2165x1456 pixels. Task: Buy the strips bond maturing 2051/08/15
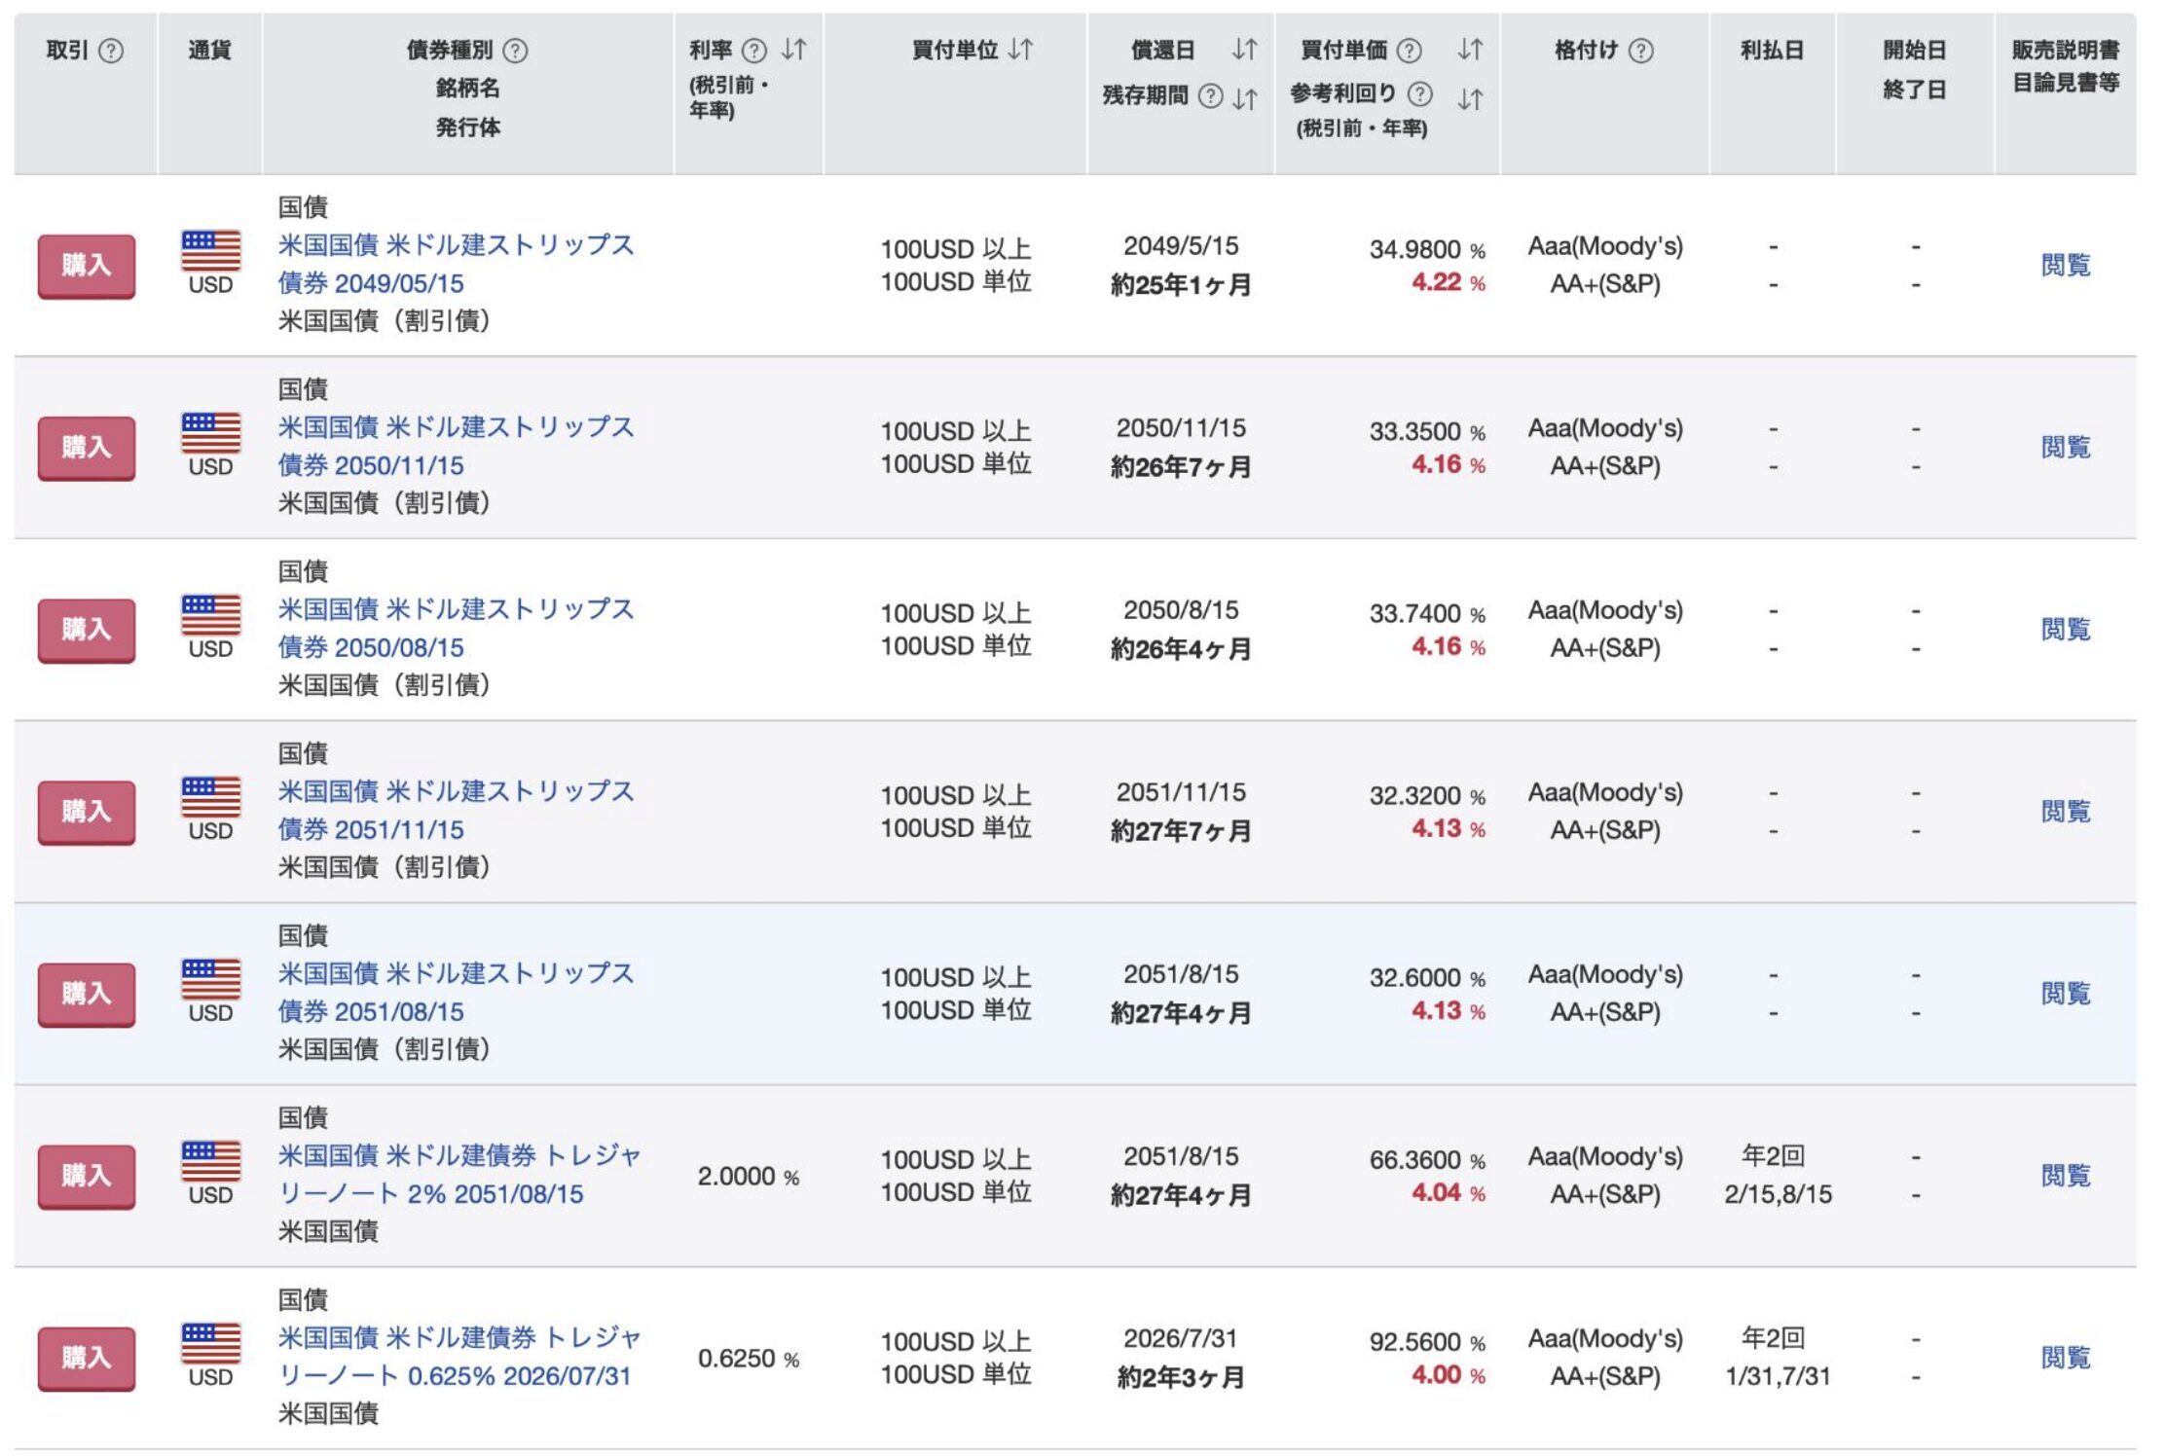pos(87,994)
